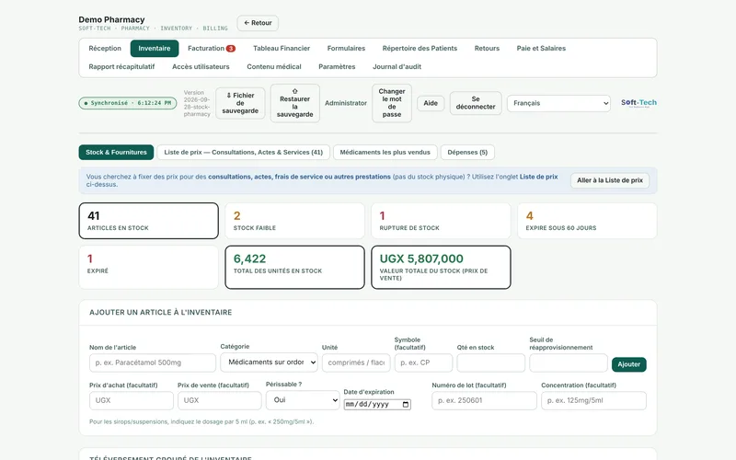Select the 41 Articles en stock card
This screenshot has height=460, width=736.
149,221
